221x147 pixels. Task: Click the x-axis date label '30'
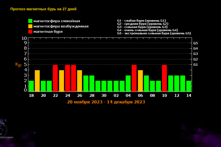[104, 95]
